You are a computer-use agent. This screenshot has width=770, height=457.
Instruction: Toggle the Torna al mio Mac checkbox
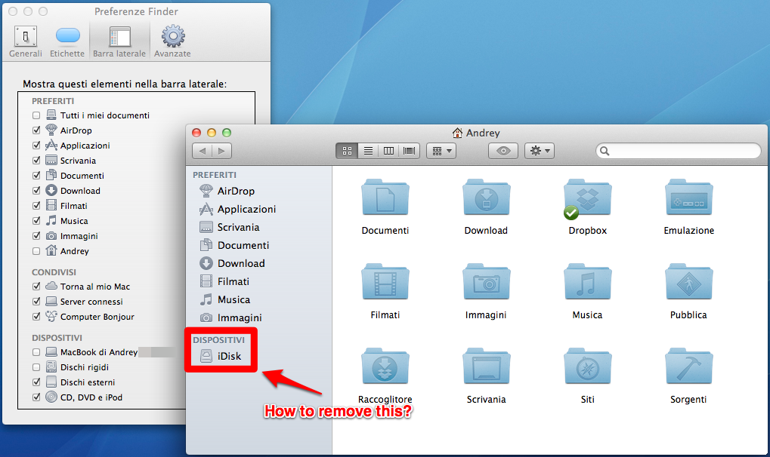[x=36, y=287]
